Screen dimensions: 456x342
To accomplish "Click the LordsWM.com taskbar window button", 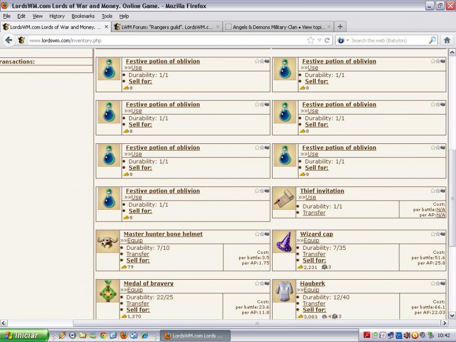I will 196,335.
